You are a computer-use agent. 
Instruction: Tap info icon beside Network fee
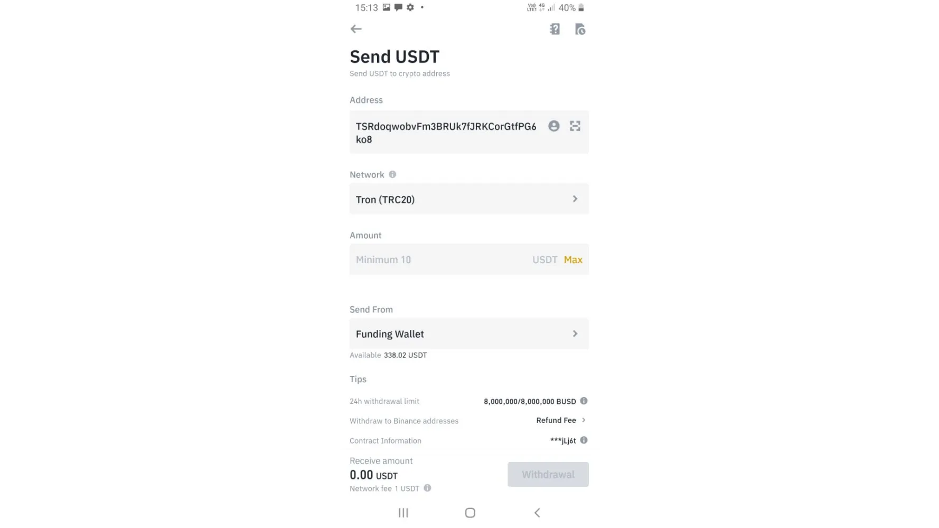pyautogui.click(x=427, y=488)
